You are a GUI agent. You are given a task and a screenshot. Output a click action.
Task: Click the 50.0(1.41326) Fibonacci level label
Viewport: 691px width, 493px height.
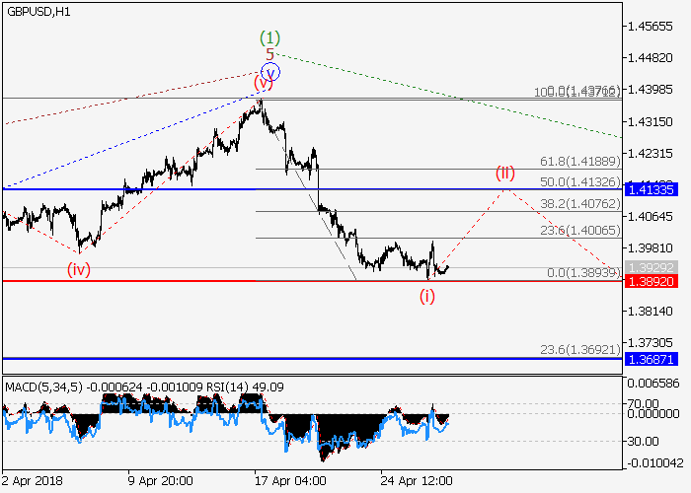click(580, 181)
